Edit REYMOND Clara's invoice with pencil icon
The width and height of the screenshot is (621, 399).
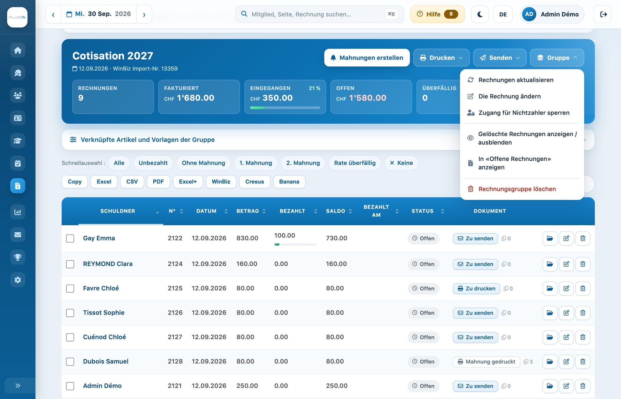pos(566,264)
